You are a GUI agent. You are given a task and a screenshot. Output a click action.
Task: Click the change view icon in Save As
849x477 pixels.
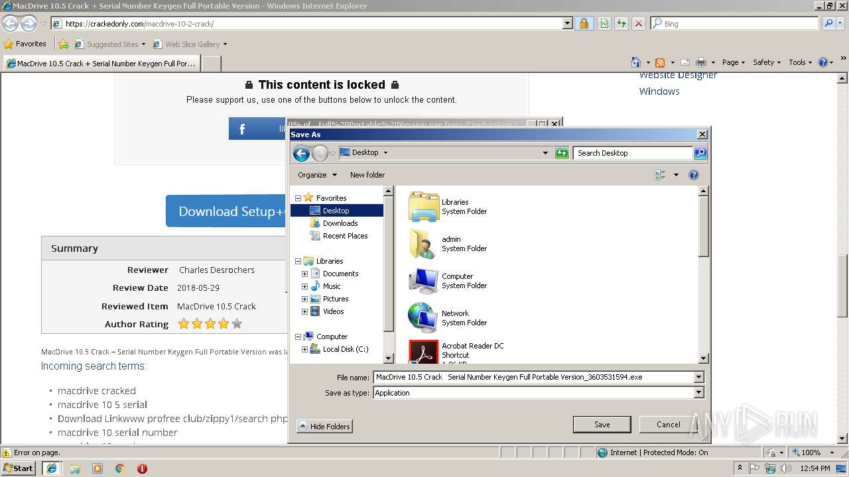pyautogui.click(x=660, y=175)
